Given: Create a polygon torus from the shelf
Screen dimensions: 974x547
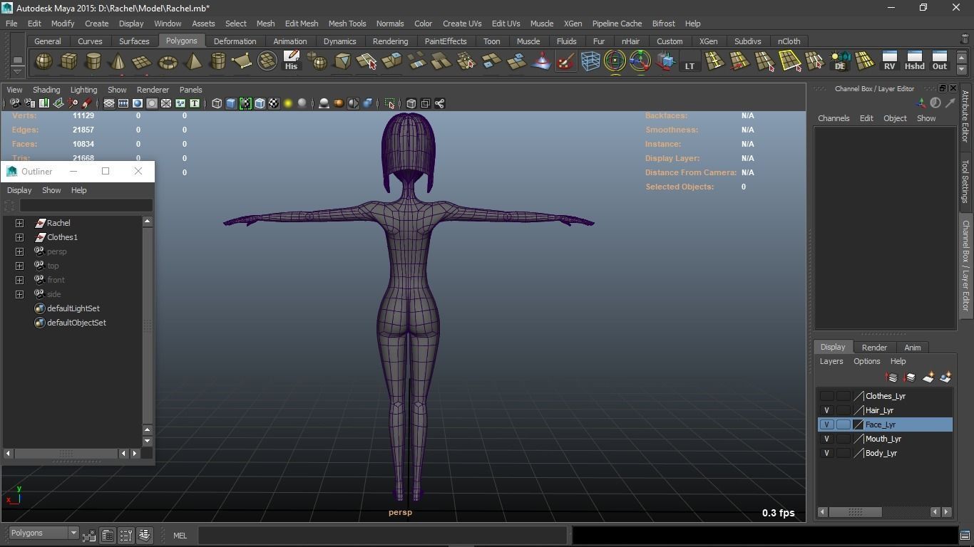Looking at the screenshot, I should (x=168, y=61).
